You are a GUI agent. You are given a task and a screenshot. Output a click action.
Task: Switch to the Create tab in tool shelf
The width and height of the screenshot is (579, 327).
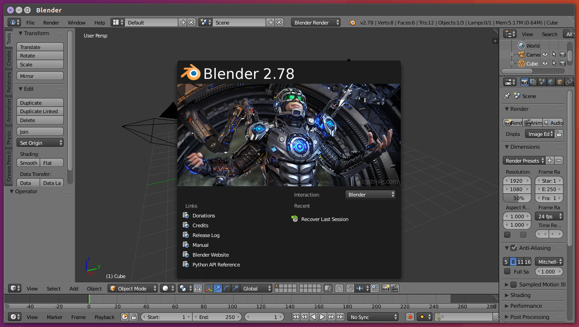pyautogui.click(x=9, y=58)
